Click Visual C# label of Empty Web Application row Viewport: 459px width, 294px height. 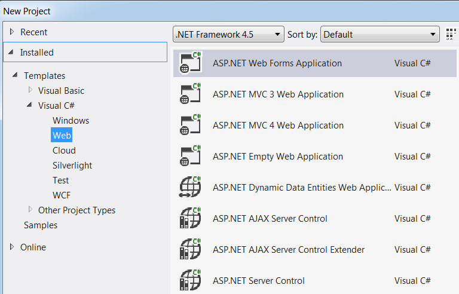[x=412, y=156]
